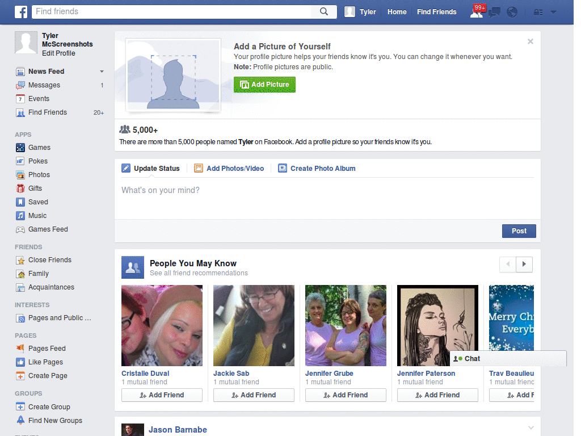The image size is (581, 436).
Task: Add Friend for Cristalle Duval
Action: pyautogui.click(x=162, y=395)
